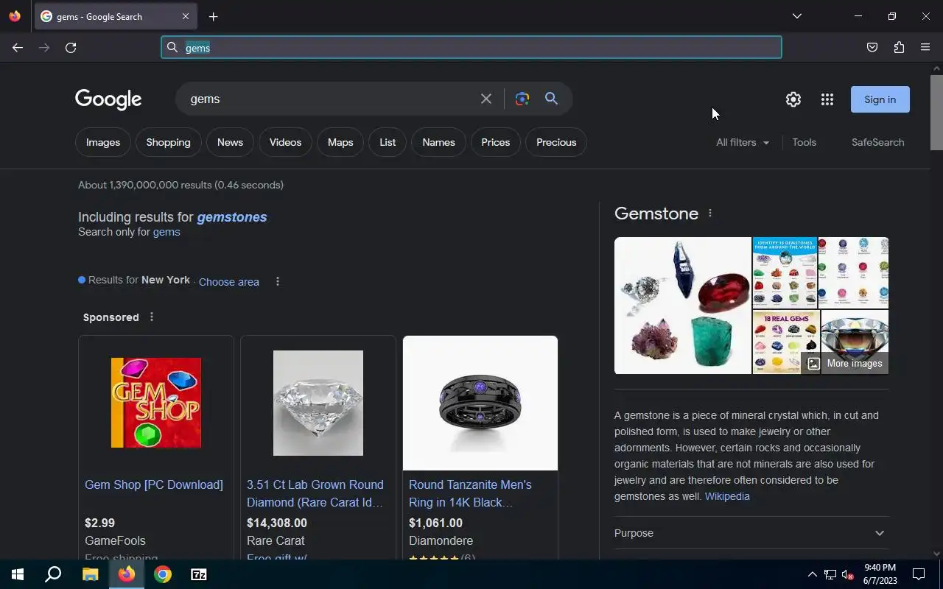Expand the Purpose section
943x589 pixels.
click(x=751, y=533)
